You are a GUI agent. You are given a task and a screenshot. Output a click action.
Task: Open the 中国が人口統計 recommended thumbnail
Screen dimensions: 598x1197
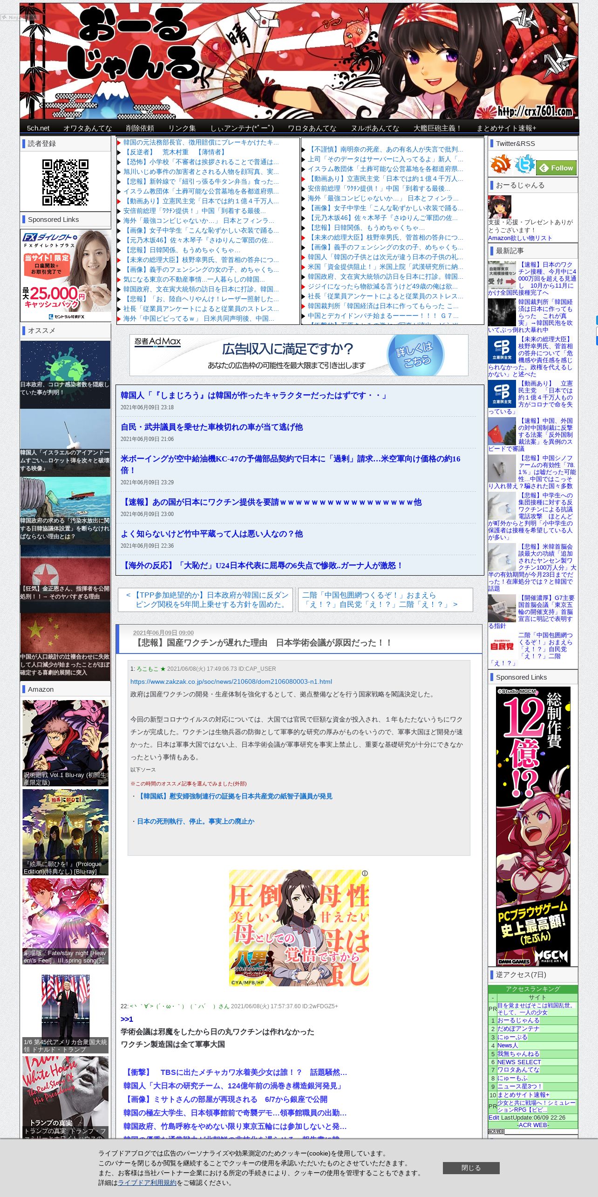point(65,647)
